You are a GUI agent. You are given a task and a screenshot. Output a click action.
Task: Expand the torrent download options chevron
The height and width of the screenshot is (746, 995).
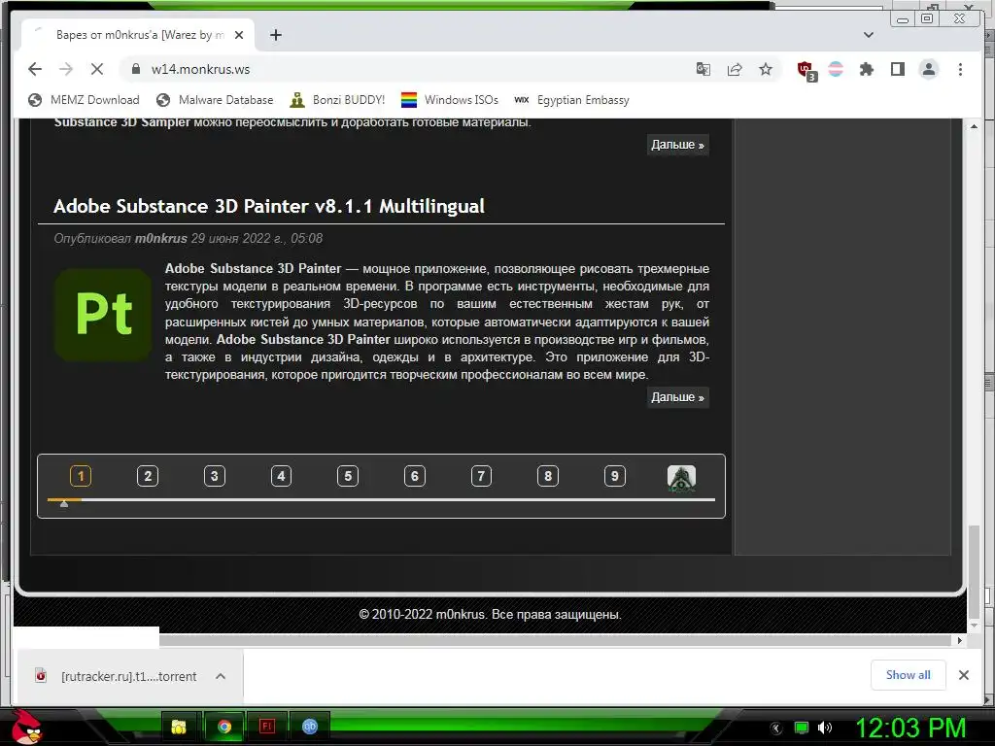[221, 676]
